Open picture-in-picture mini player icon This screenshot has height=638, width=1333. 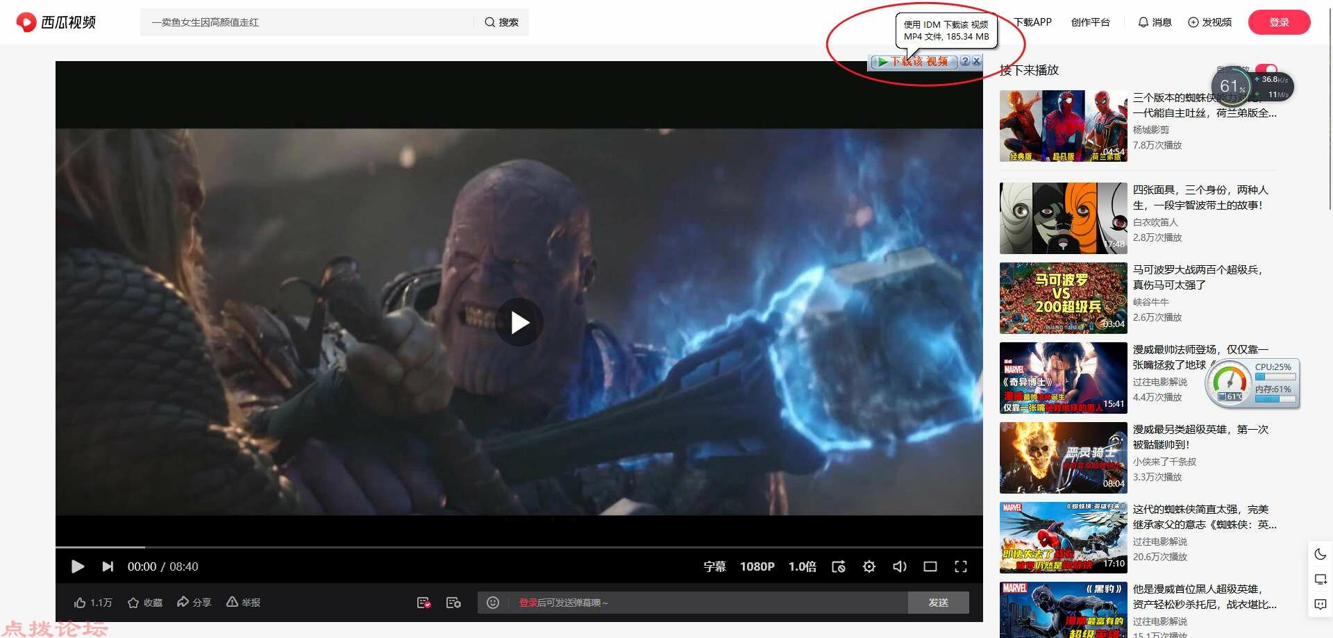pyautogui.click(x=839, y=566)
